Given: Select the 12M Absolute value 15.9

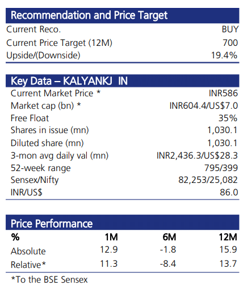Looking at the screenshot, I should click(x=228, y=250).
